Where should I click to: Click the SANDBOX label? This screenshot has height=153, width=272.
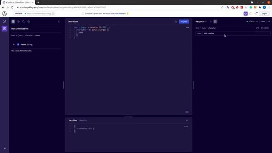pos(18,14)
